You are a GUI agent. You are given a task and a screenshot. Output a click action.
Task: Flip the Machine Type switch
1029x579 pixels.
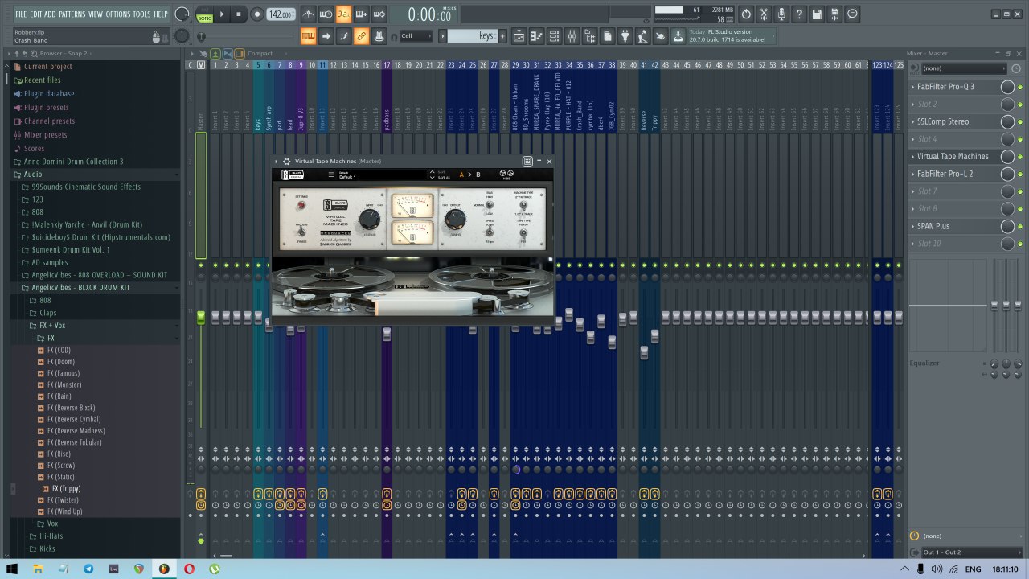[x=523, y=205]
